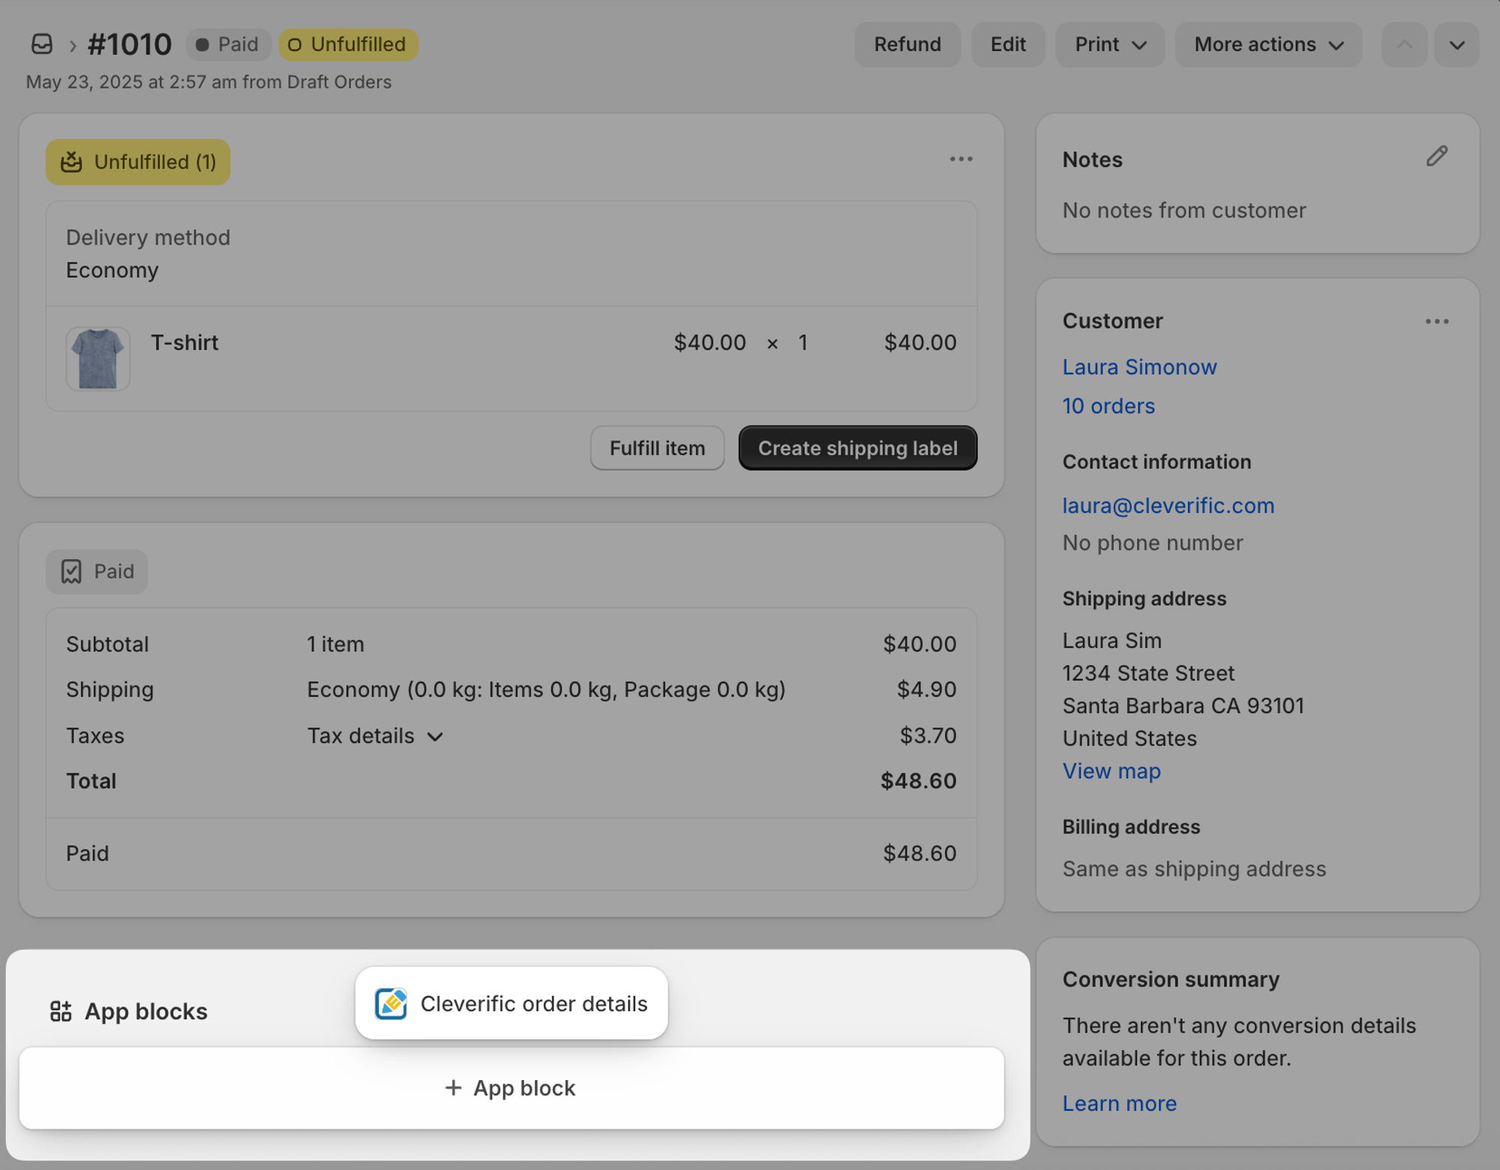Expand the Tax details chevron
The height and width of the screenshot is (1170, 1500).
pos(435,737)
